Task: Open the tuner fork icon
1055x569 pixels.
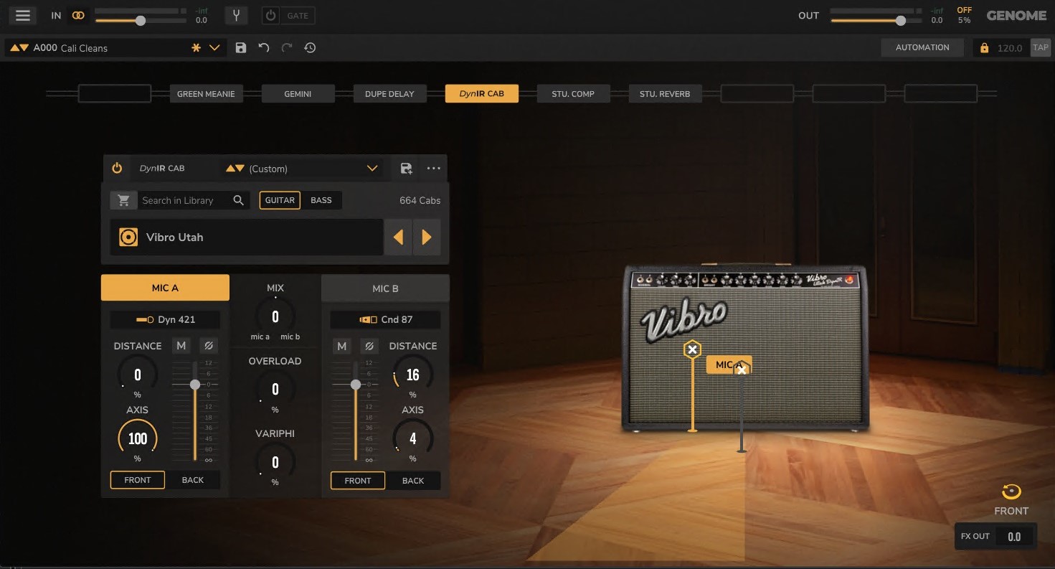Action: 235,15
